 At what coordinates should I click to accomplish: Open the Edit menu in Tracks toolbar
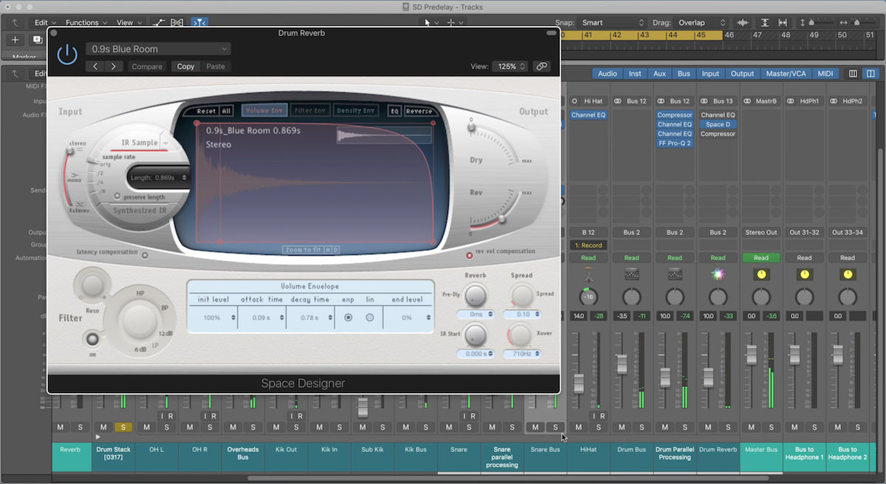tap(45, 23)
